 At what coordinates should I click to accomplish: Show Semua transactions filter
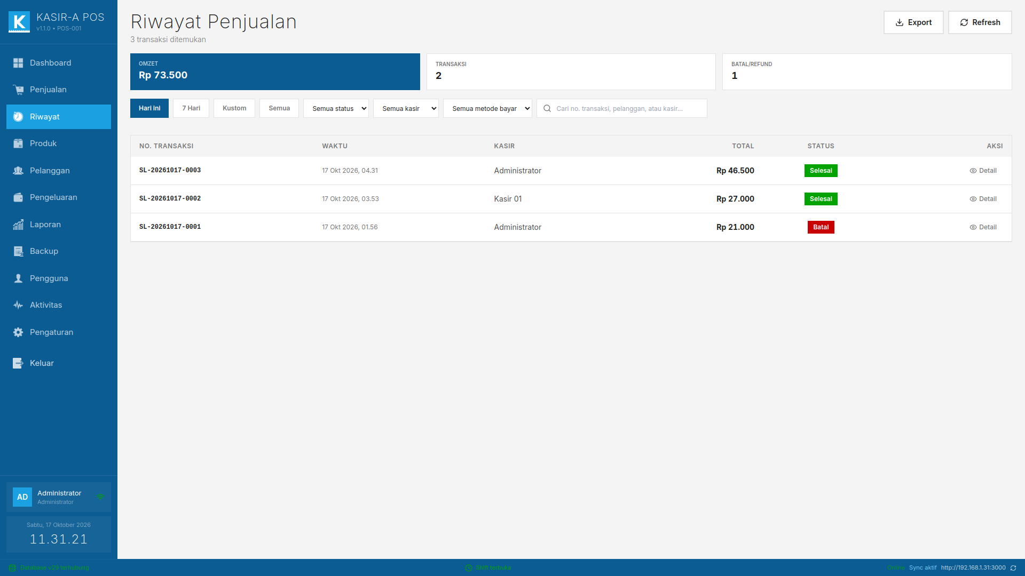tap(279, 108)
